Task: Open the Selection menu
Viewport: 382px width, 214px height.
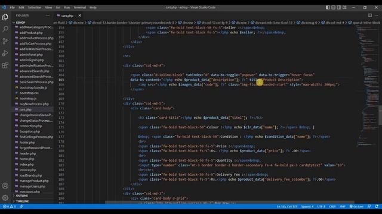Action: [35, 8]
